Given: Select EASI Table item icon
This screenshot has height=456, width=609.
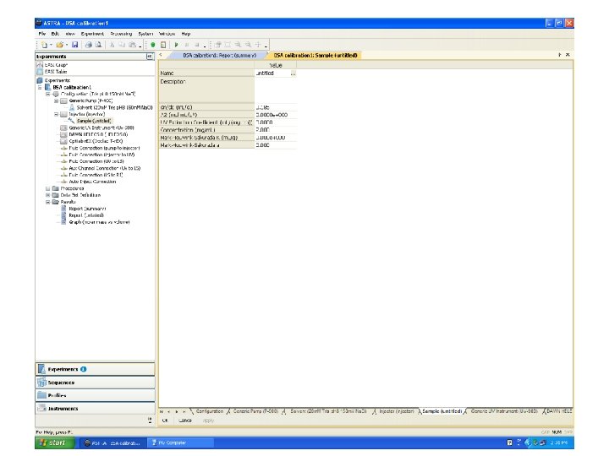Looking at the screenshot, I should (x=40, y=72).
